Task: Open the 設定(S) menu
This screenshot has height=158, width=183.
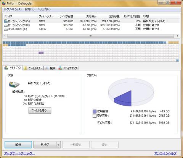Action: (x=30, y=9)
